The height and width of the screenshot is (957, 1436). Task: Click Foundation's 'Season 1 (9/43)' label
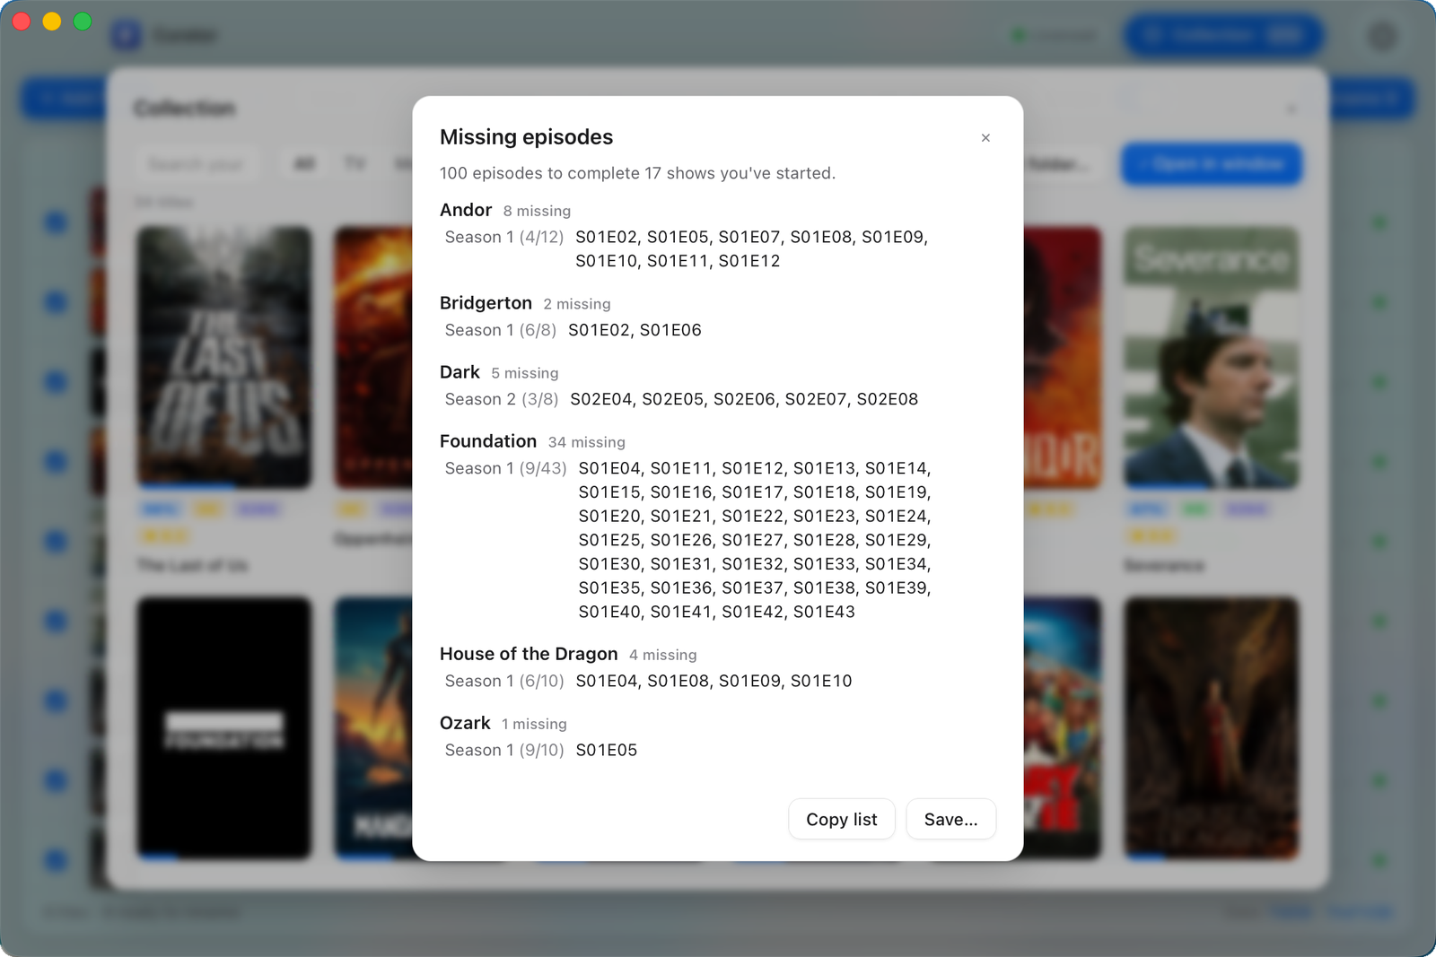pos(506,468)
